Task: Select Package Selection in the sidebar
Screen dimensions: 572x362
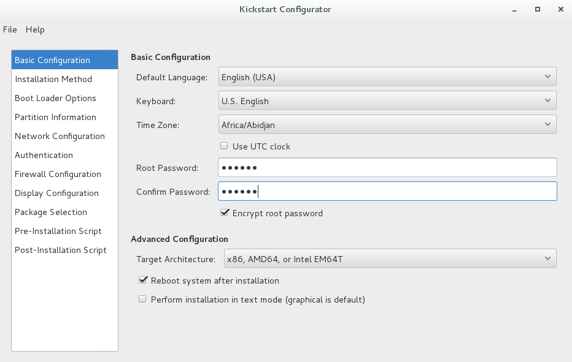Action: pos(51,212)
